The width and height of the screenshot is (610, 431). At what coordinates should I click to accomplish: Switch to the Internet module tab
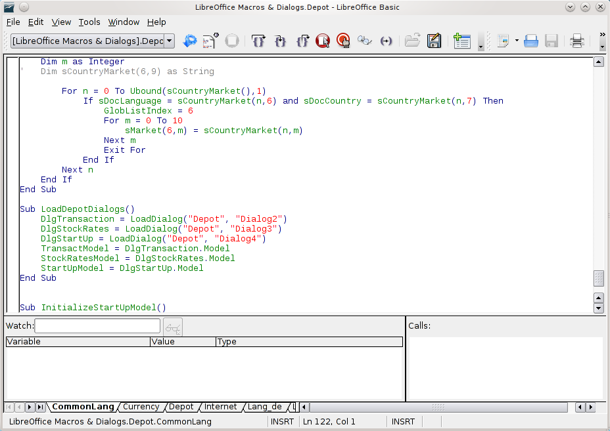coord(220,407)
